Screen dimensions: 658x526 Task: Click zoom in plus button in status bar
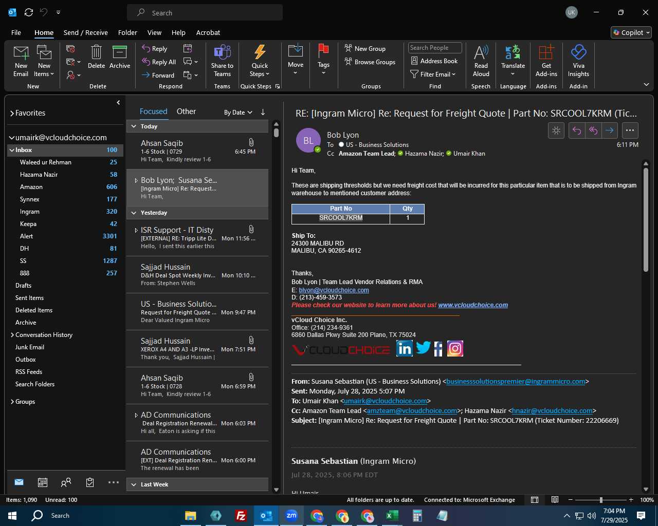[631, 500]
